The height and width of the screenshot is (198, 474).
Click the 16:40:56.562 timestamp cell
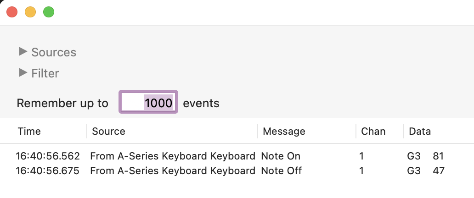click(48, 156)
